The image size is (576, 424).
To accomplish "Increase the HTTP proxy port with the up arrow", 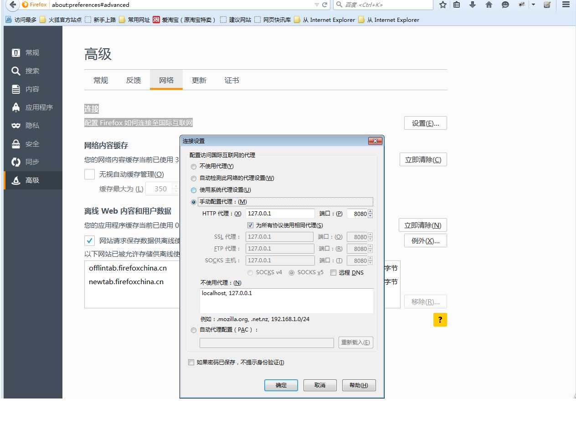I will [x=370, y=211].
